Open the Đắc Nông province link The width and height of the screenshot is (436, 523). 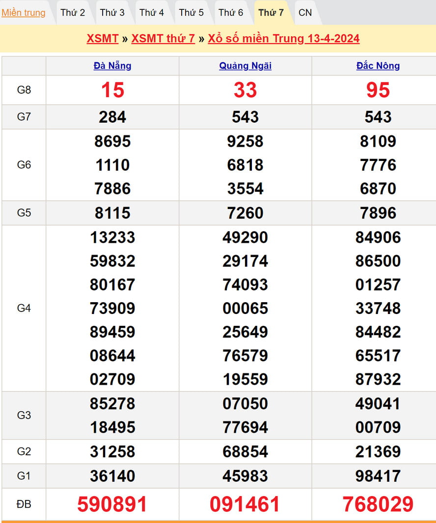click(378, 66)
